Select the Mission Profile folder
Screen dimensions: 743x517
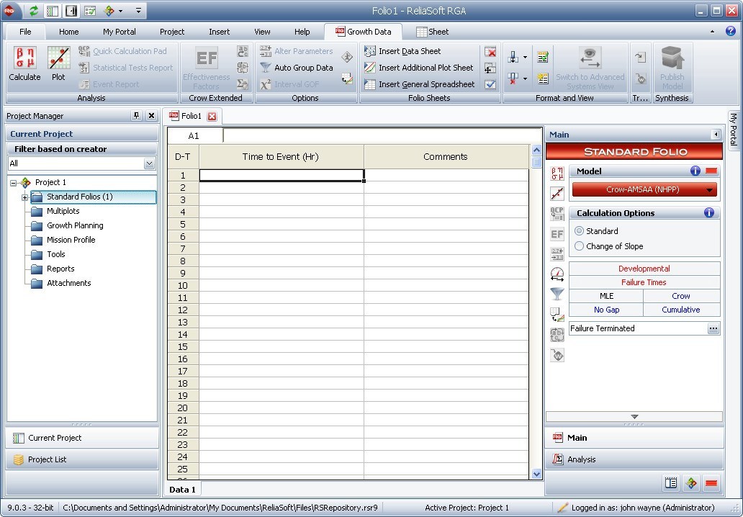(x=71, y=240)
